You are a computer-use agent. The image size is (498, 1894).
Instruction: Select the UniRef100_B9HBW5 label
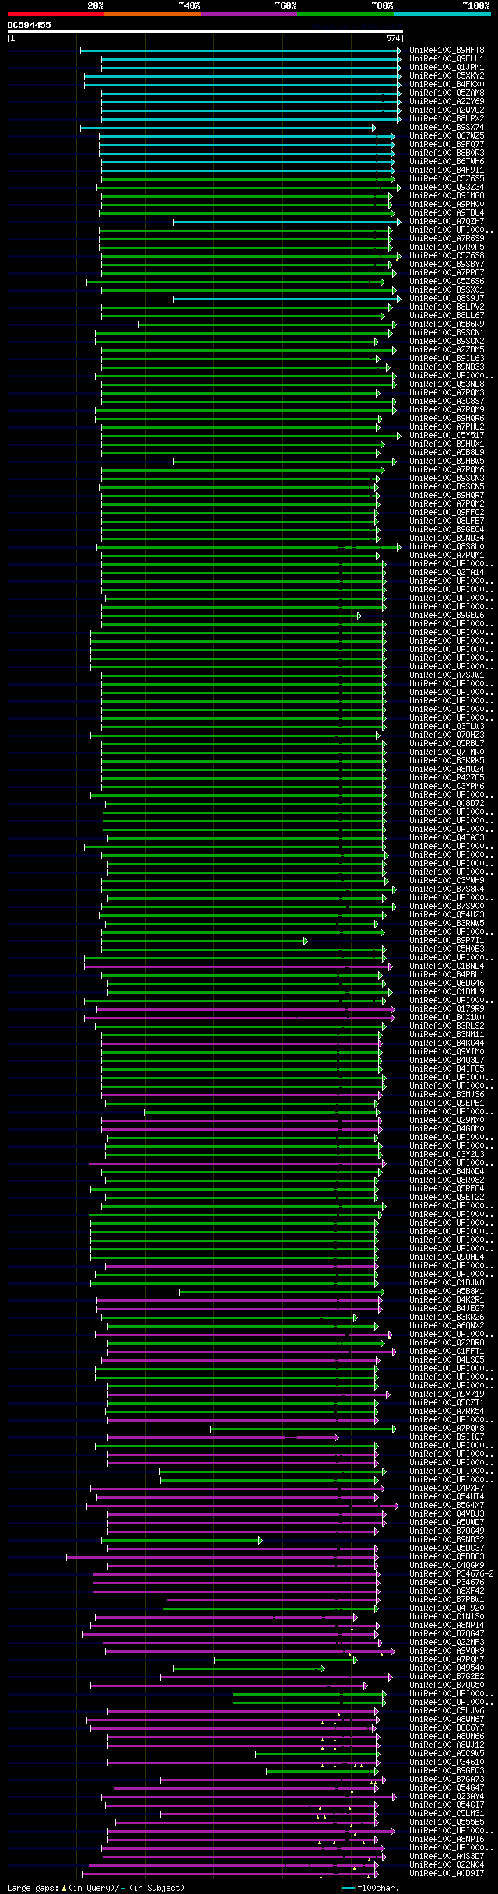(x=447, y=461)
